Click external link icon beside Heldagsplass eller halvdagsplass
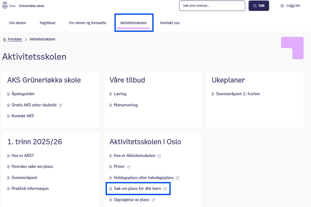This screenshot has width=311, height=207. click(177, 178)
